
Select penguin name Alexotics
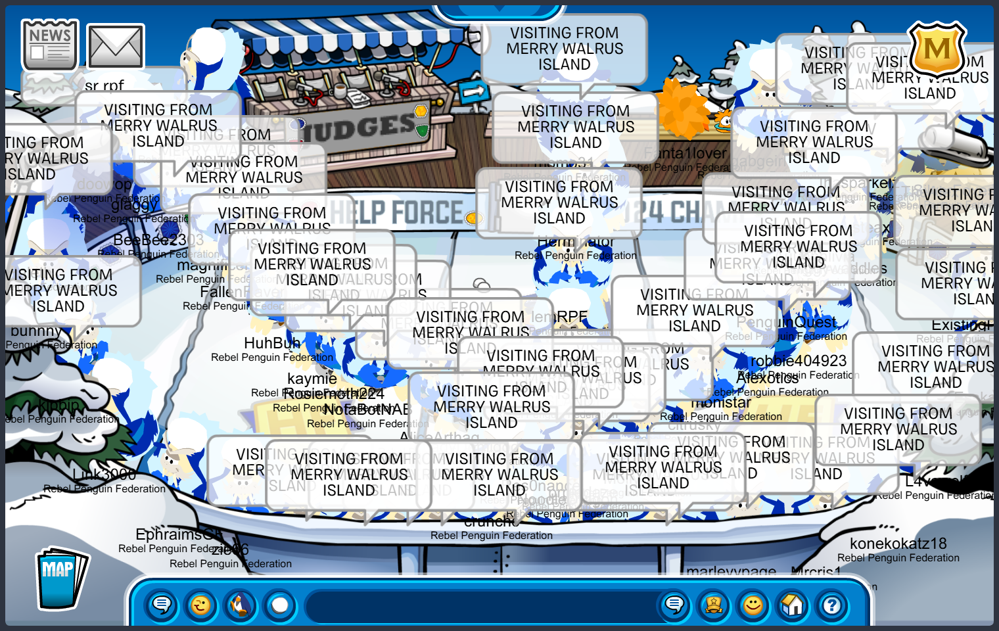pyautogui.click(x=768, y=378)
